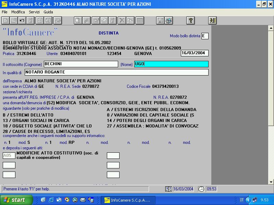Click the question mark help icon
The width and height of the screenshot is (274, 205).
(190, 20)
